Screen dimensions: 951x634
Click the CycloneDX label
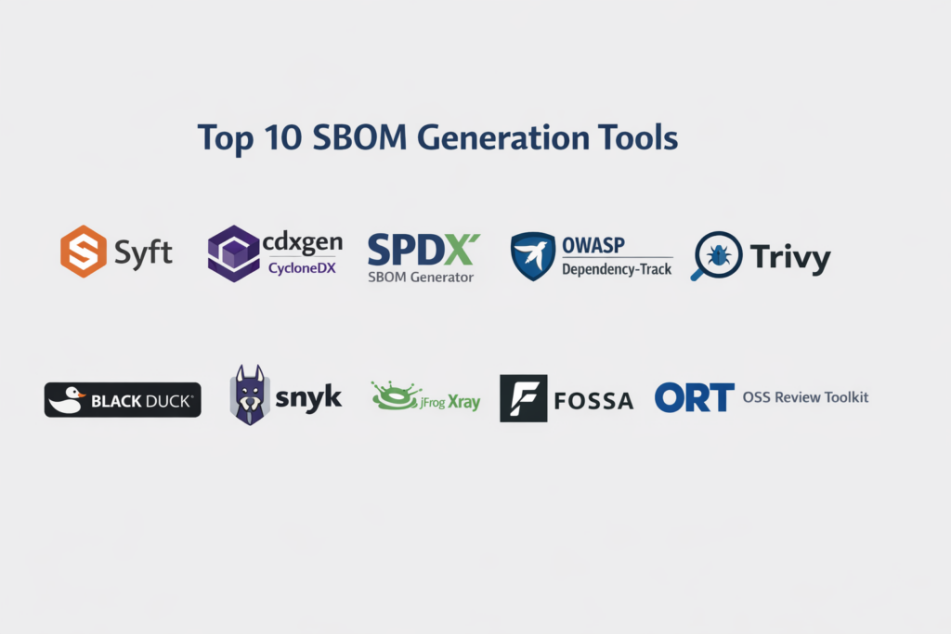click(302, 269)
